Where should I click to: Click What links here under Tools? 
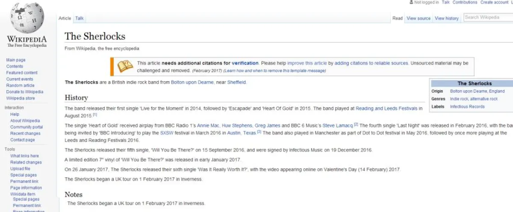point(24,156)
